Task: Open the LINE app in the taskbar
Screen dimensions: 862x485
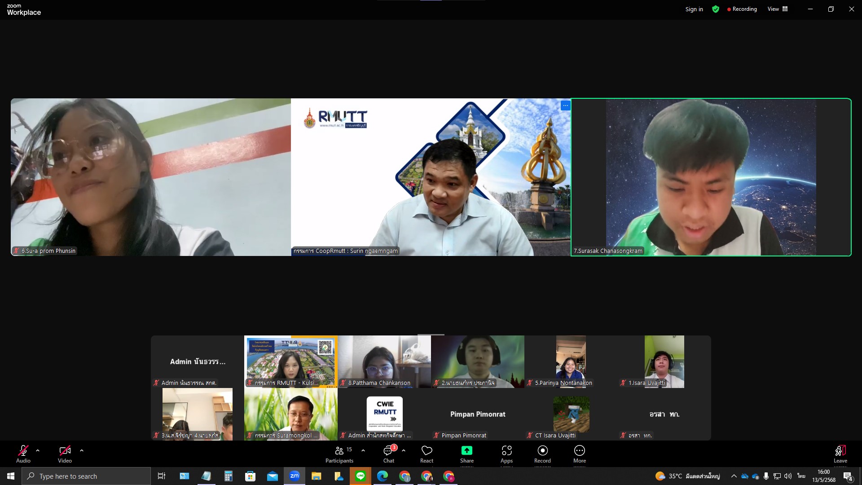Action: (x=361, y=476)
